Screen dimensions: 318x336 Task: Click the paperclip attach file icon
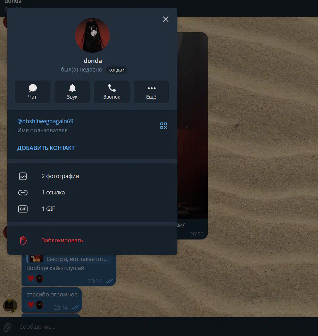tap(7, 327)
